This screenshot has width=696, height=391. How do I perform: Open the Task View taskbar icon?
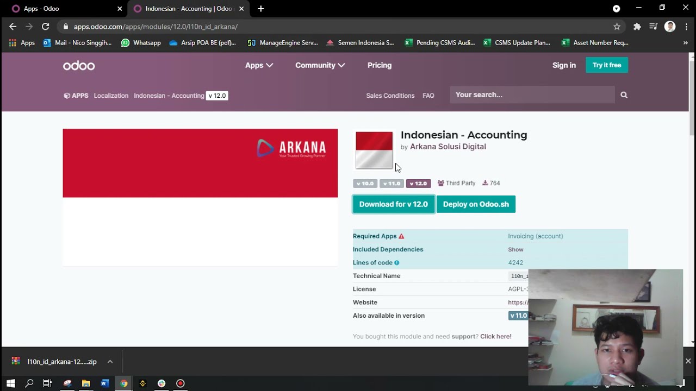(47, 383)
